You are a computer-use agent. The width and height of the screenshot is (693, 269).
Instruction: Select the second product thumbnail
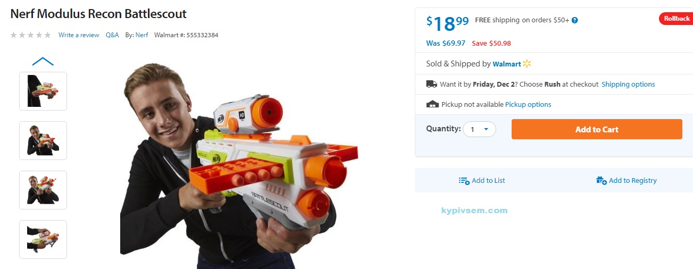coord(43,140)
